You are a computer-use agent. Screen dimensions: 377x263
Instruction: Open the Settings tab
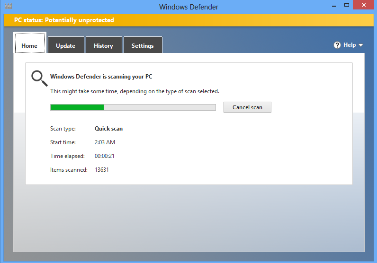click(143, 45)
